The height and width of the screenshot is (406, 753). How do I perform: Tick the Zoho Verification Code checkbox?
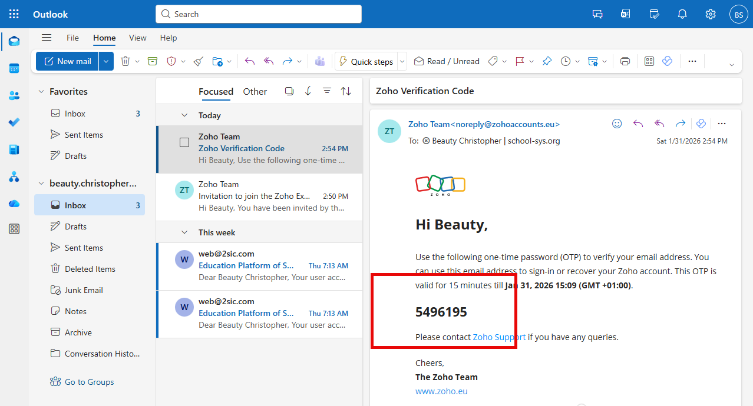[x=184, y=142]
